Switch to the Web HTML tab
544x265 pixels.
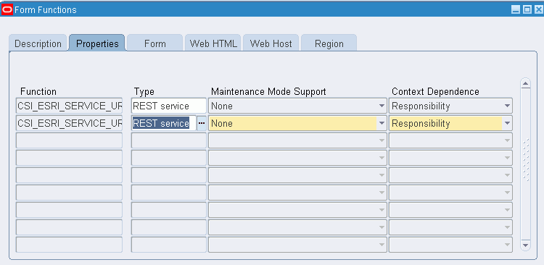pyautogui.click(x=213, y=43)
